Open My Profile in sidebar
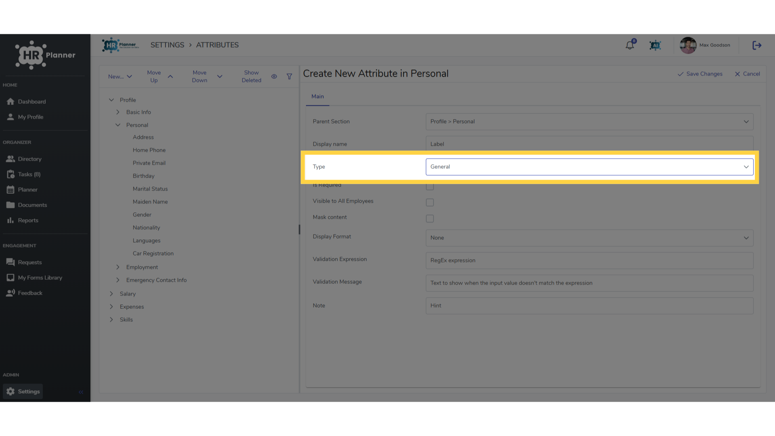The height and width of the screenshot is (436, 775). coord(25,117)
